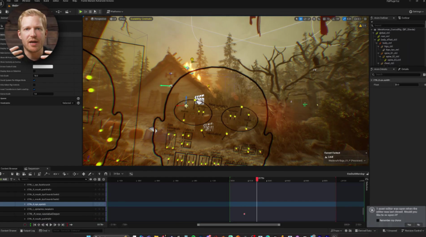This screenshot has height=237, width=426.
Task: Click the yellow warning indicator in the viewport
Action: coord(362,26)
